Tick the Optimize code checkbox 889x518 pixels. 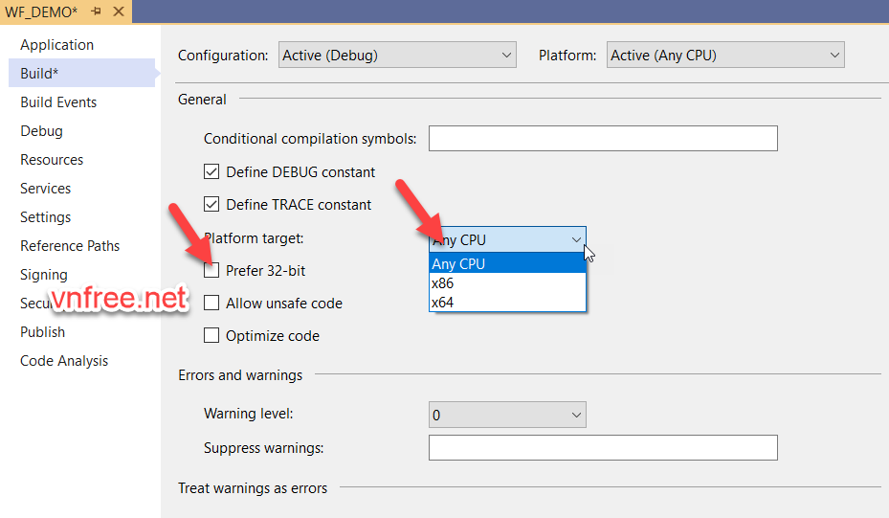[212, 336]
